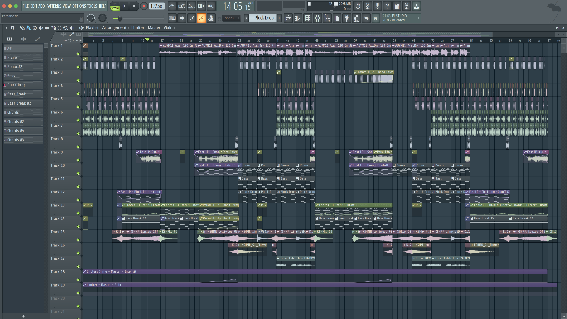Toggle auto scrolling arrow icon
Image resolution: width=567 pixels, height=319 pixels.
coord(182,18)
